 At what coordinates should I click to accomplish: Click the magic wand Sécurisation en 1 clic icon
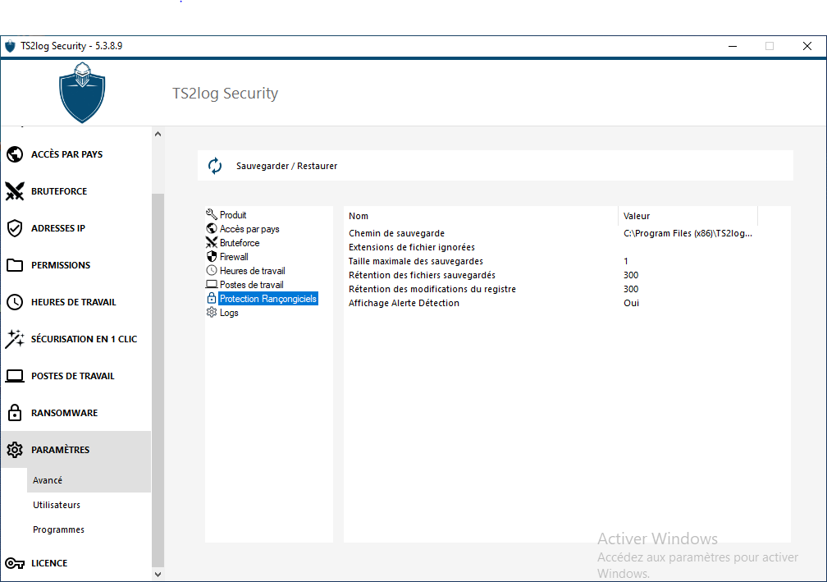[x=15, y=339]
